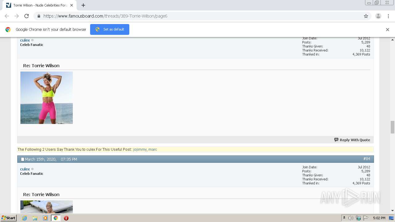Click the 'Re: Torrie Wilson' title in post #84
The height and width of the screenshot is (222, 395).
[x=41, y=195]
